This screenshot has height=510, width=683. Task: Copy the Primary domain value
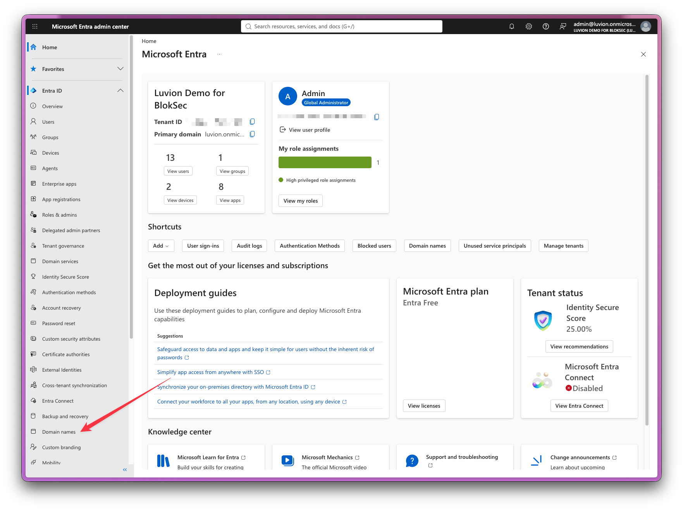point(252,134)
